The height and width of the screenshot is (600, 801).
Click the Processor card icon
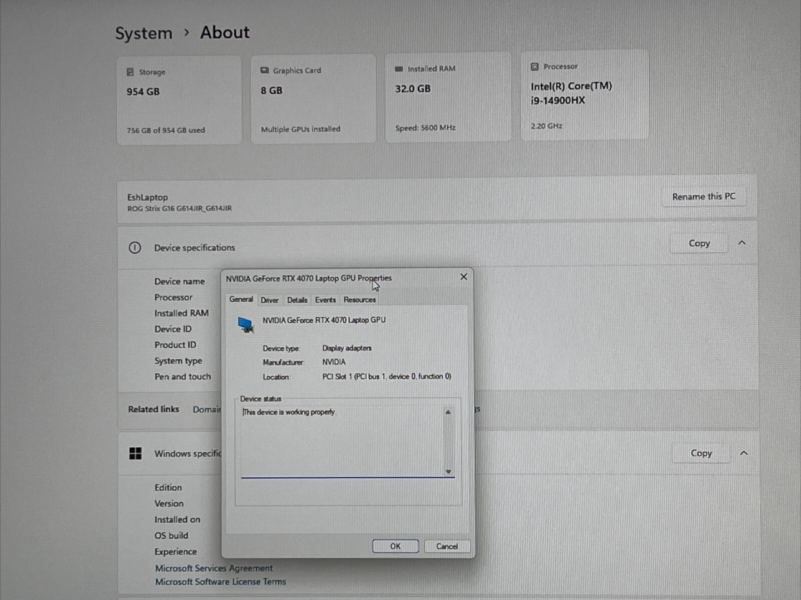pyautogui.click(x=535, y=67)
